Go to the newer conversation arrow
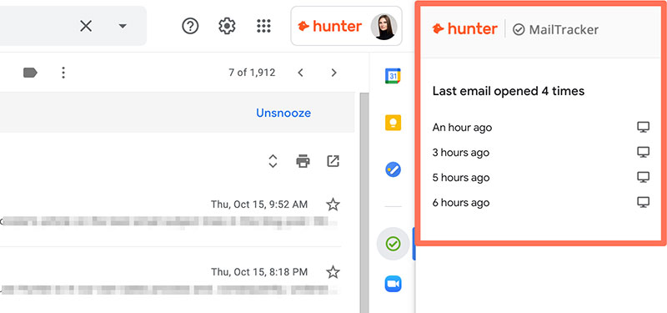Image resolution: width=667 pixels, height=313 pixels. (x=300, y=73)
